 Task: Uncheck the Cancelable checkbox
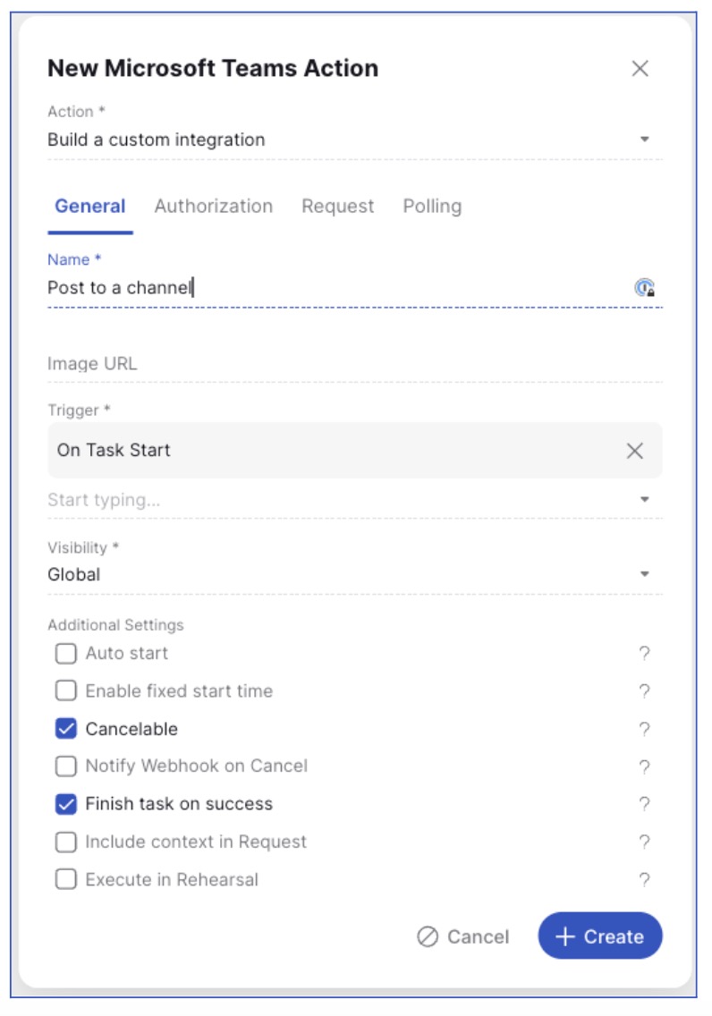point(66,729)
